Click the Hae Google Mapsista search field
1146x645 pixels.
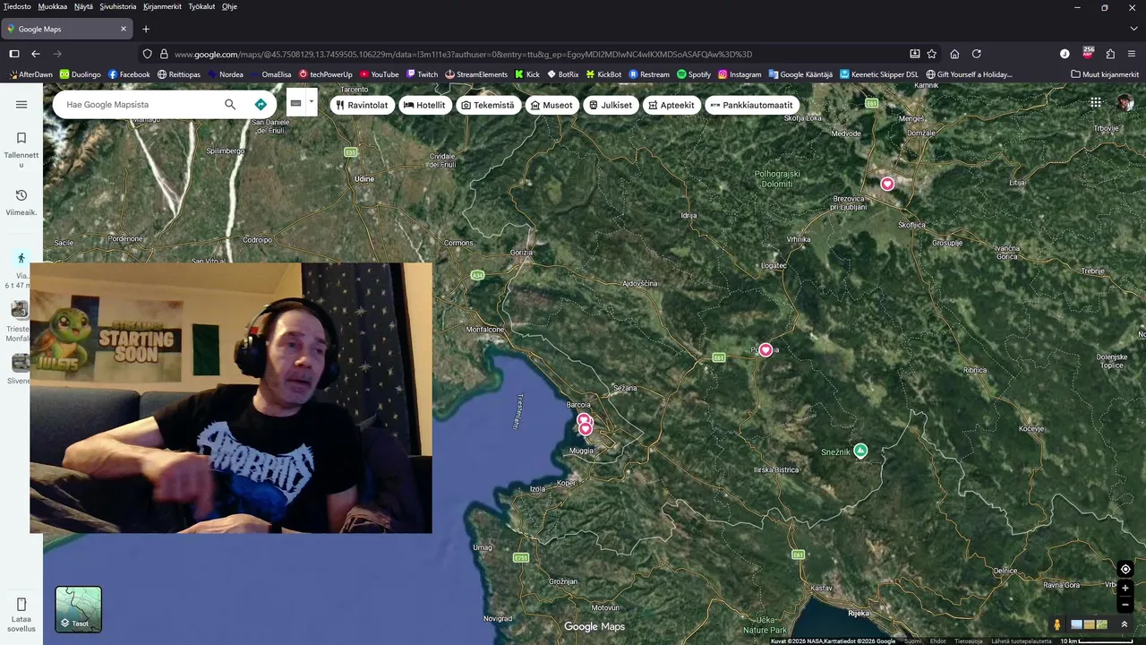[x=139, y=105]
